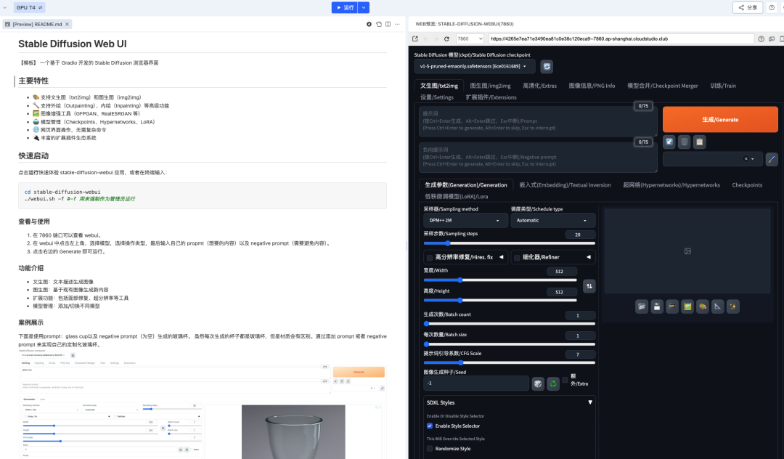The height and width of the screenshot is (459, 784).
Task: Expand the Schedule type dropdown
Action: coord(552,220)
